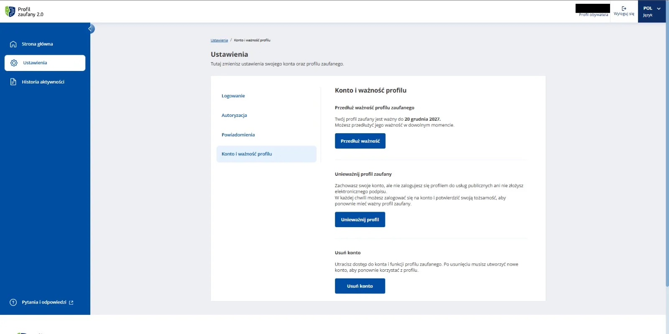Open the POL language dropdown
The height and width of the screenshot is (334, 669).
[x=652, y=11]
